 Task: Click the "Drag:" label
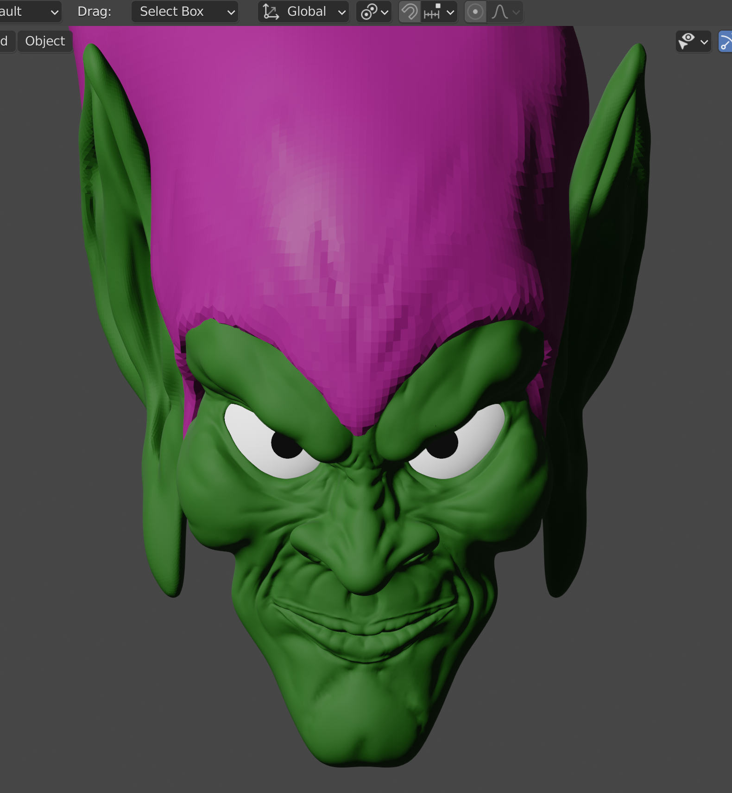(x=95, y=12)
